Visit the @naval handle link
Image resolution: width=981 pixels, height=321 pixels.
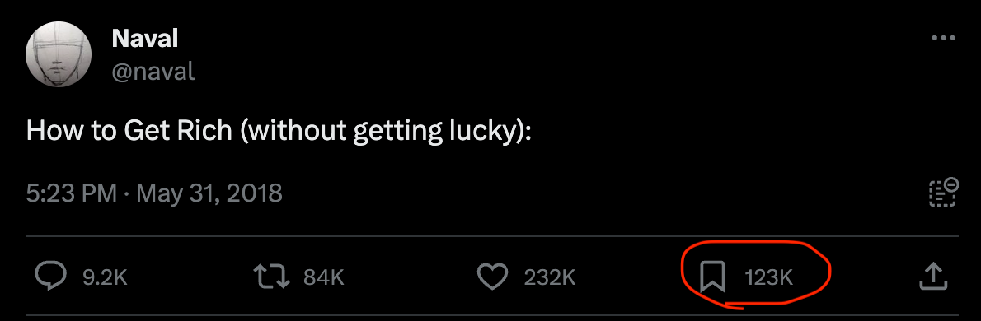pos(153,72)
